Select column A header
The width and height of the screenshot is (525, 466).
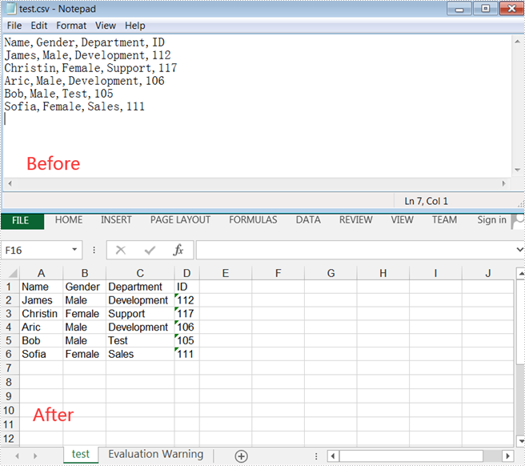pyautogui.click(x=41, y=273)
